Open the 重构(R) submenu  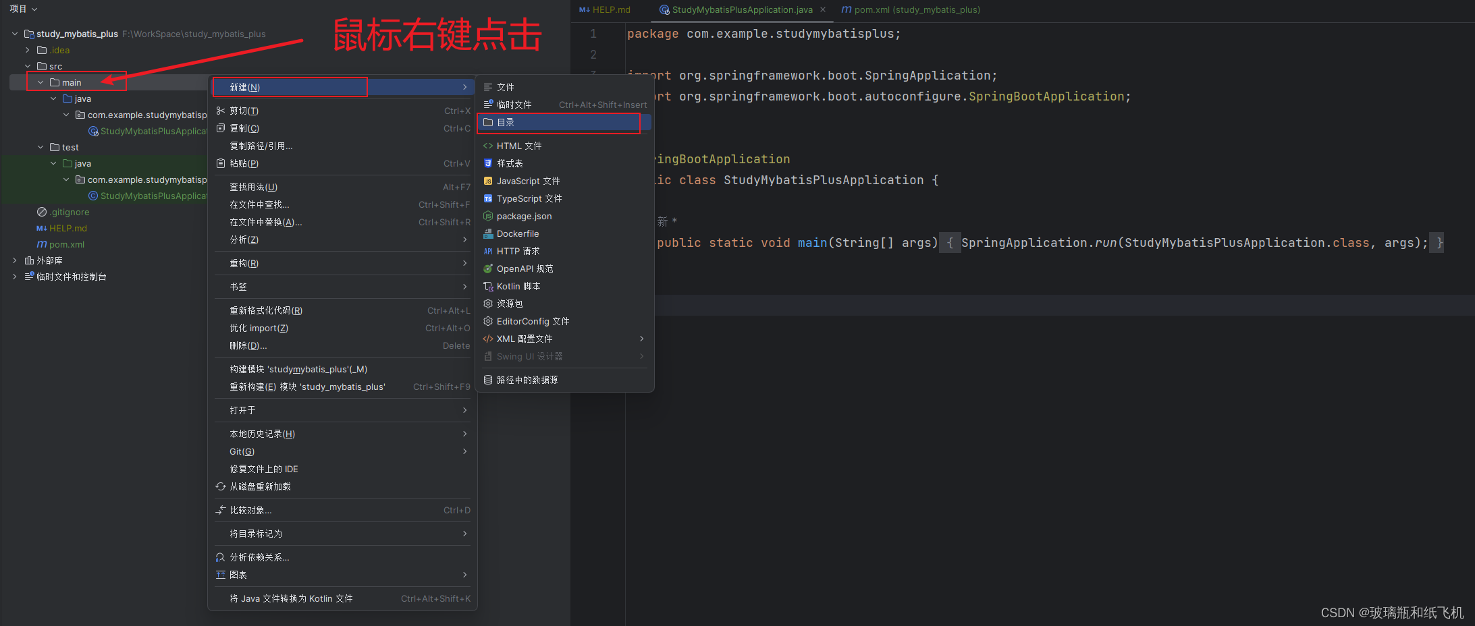[342, 263]
